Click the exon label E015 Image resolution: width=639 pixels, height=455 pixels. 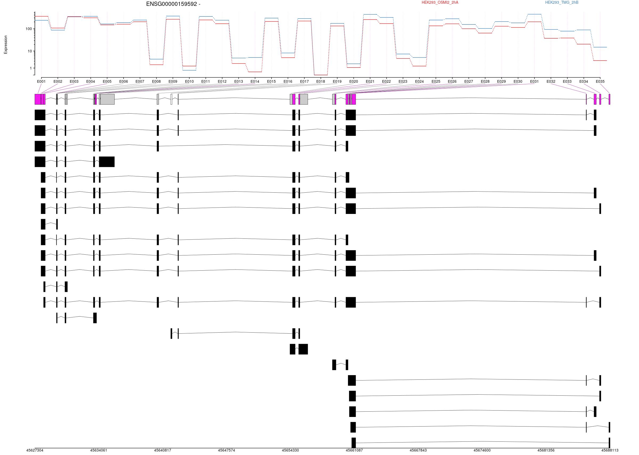tap(271, 81)
